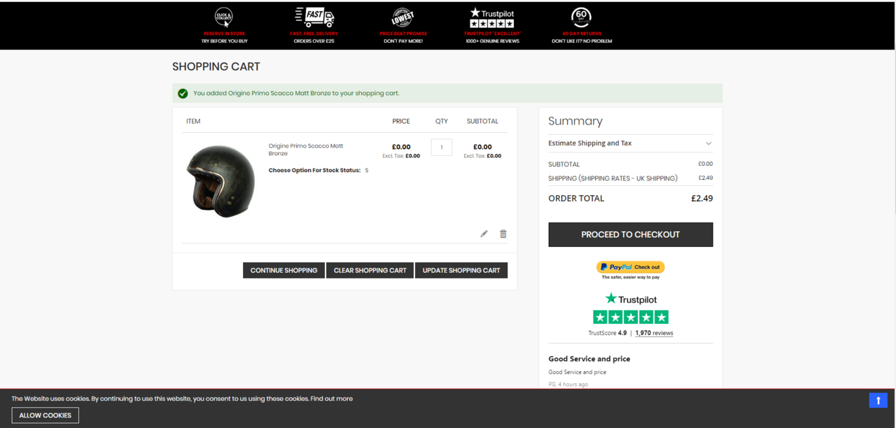Click the Trustpilot stars in the header

coord(492,24)
